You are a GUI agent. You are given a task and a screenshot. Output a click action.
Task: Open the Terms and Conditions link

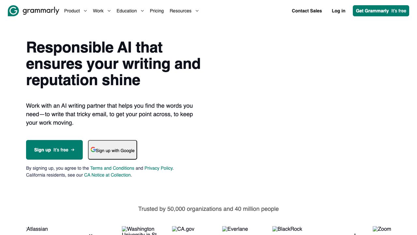(x=112, y=168)
